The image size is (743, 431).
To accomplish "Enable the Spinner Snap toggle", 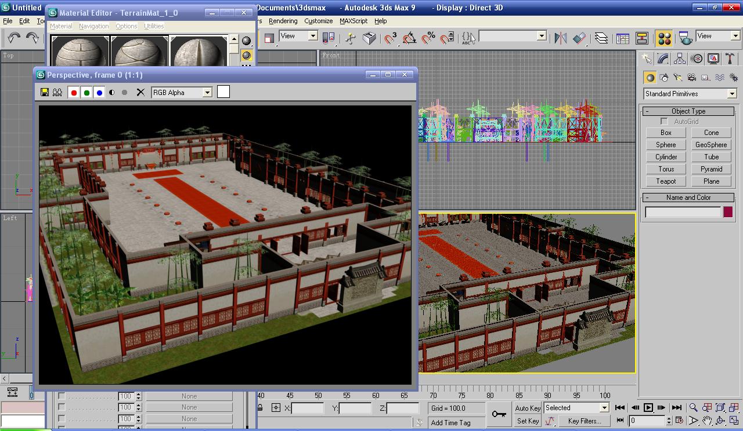I will coord(447,38).
